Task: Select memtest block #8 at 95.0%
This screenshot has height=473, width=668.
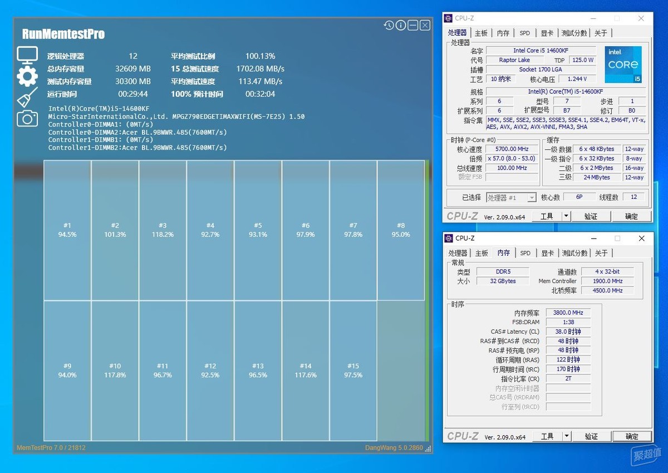Action: (401, 230)
